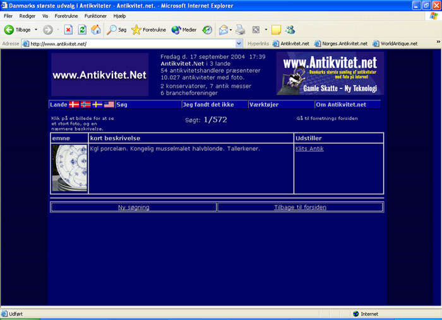Open the Funktioner menu
This screenshot has width=442, height=320.
[95, 16]
